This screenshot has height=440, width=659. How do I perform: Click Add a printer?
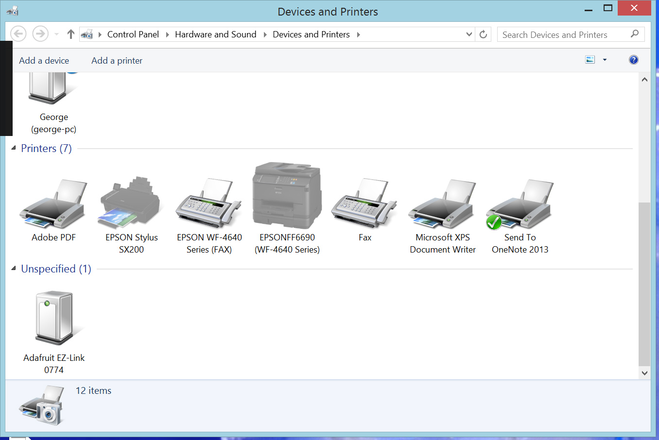(117, 61)
